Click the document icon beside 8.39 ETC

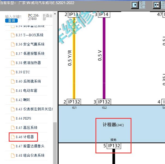coord(13,72)
